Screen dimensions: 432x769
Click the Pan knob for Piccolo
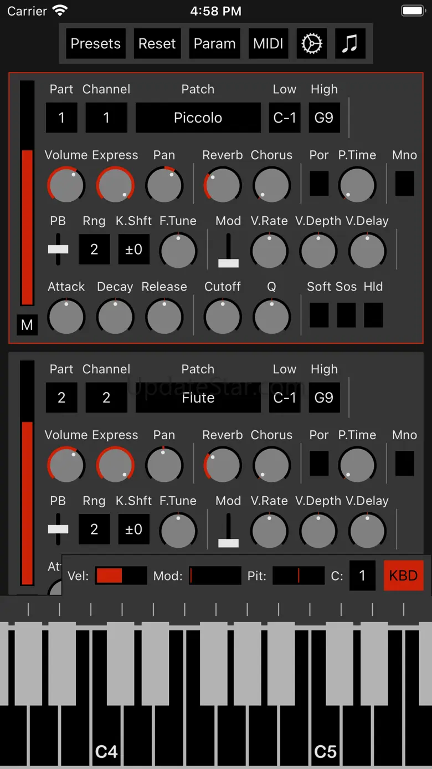[x=164, y=185]
